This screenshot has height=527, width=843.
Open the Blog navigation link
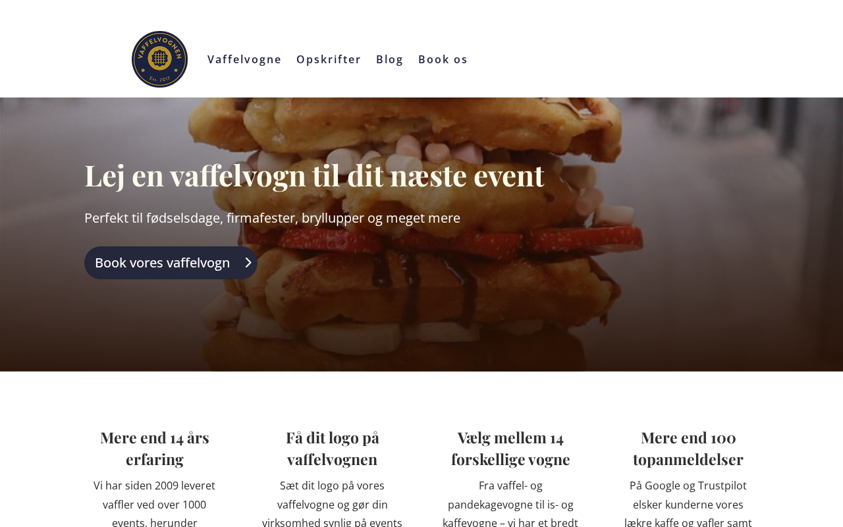tap(390, 59)
